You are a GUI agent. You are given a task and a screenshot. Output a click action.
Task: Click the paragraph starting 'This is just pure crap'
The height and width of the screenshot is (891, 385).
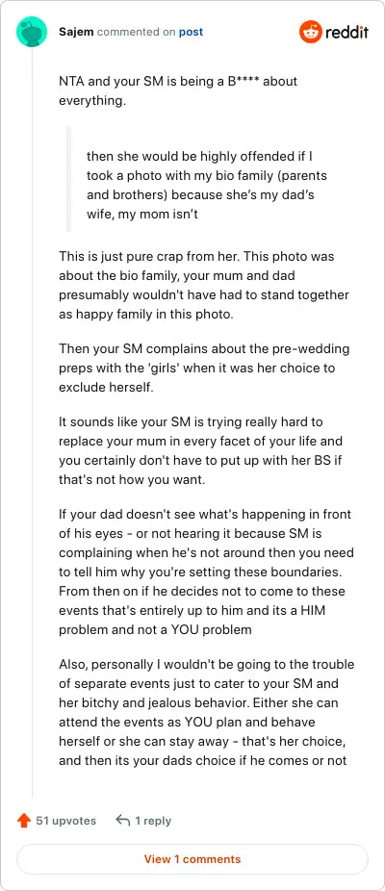(204, 285)
